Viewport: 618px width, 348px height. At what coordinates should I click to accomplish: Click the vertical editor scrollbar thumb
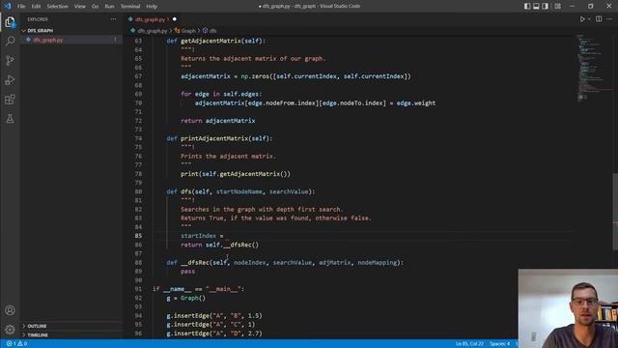(615, 211)
